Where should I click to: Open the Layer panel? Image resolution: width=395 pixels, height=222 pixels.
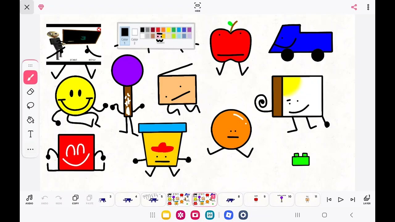point(367,199)
